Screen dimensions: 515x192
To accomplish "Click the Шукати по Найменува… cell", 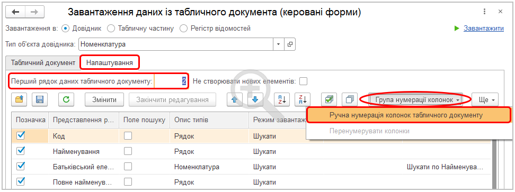I will [x=447, y=167].
